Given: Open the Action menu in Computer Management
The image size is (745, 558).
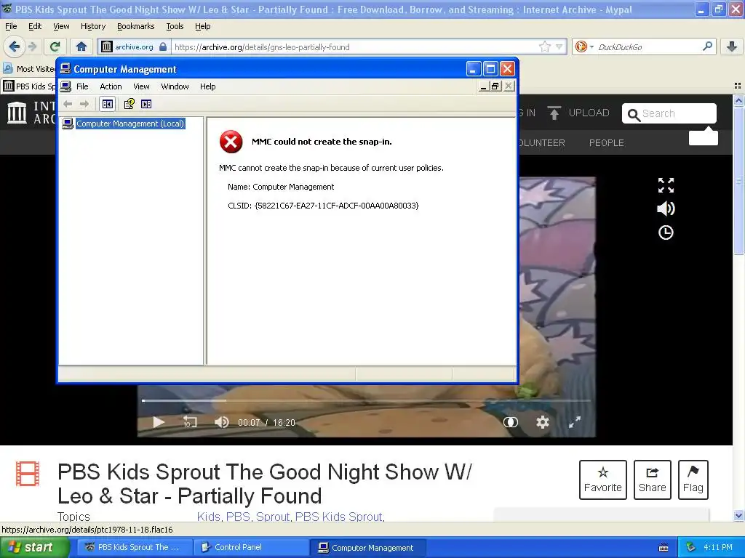Looking at the screenshot, I should click(x=111, y=86).
